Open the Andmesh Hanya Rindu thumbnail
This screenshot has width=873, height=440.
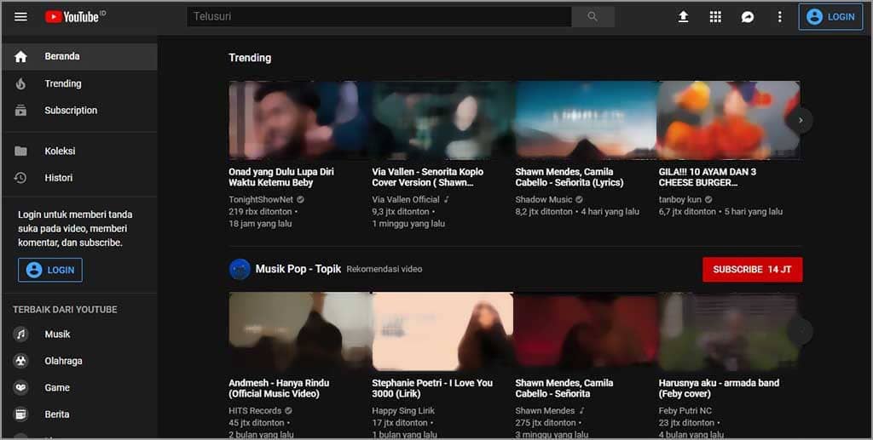point(299,332)
